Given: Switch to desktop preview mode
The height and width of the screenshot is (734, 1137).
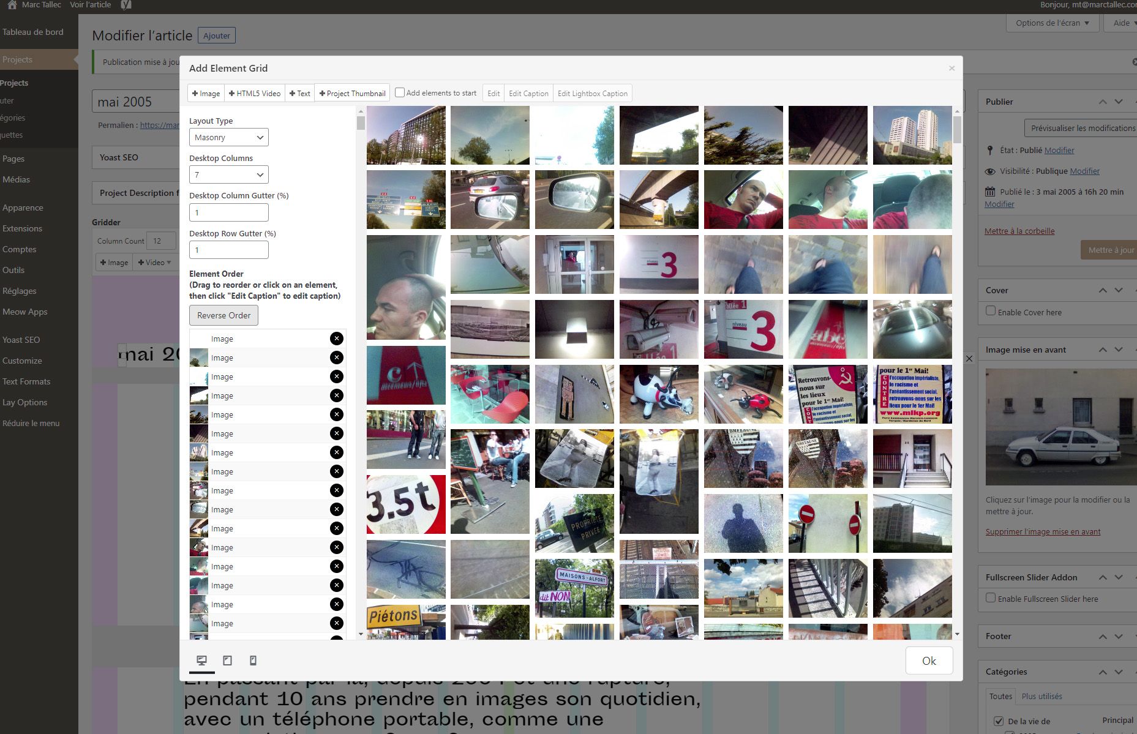Looking at the screenshot, I should click(x=203, y=661).
